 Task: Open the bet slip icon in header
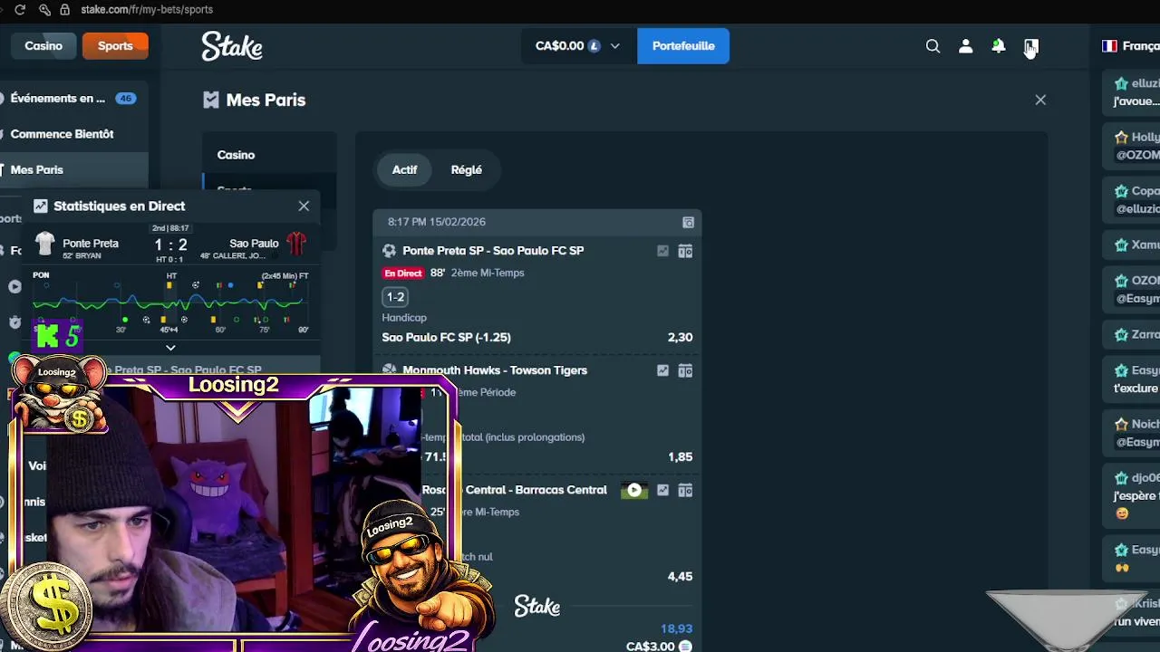click(x=1030, y=46)
